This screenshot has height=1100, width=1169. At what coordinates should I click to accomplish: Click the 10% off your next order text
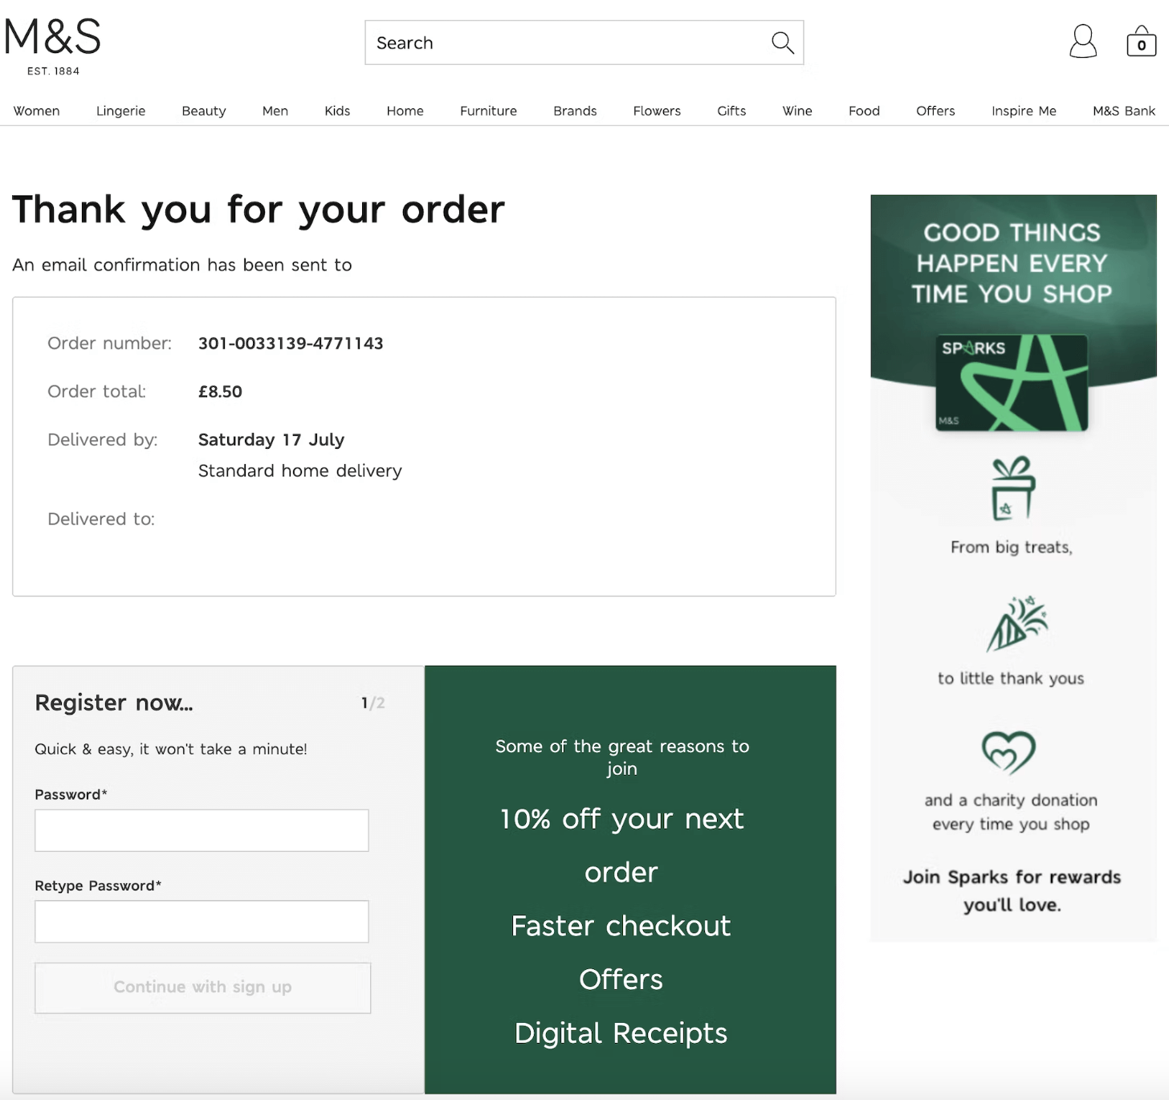point(621,845)
